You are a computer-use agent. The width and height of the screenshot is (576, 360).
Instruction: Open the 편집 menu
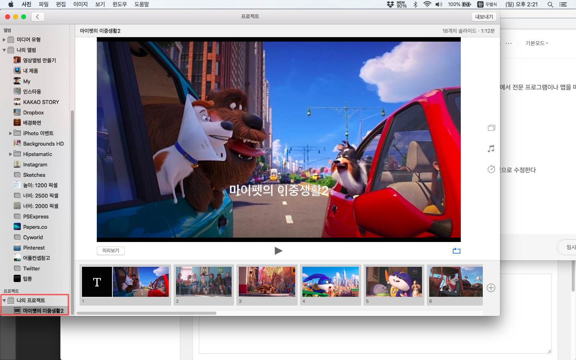(61, 4)
